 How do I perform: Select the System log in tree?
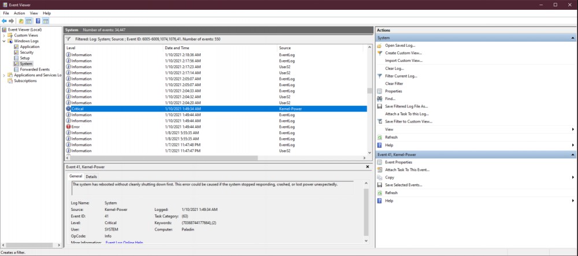pos(26,64)
